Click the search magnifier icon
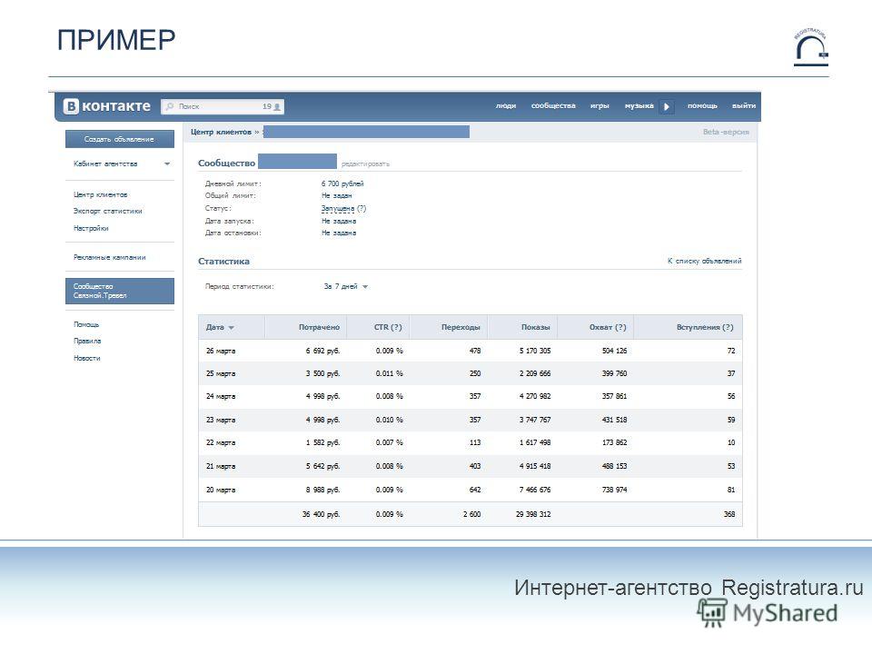The height and width of the screenshot is (654, 872). pyautogui.click(x=170, y=106)
